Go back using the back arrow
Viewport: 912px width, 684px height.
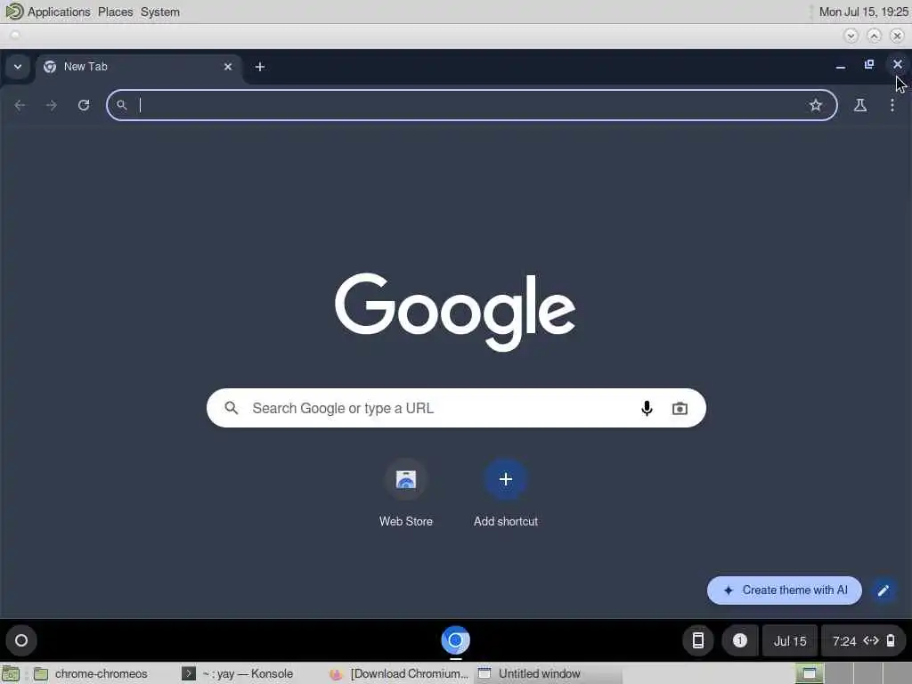(20, 105)
